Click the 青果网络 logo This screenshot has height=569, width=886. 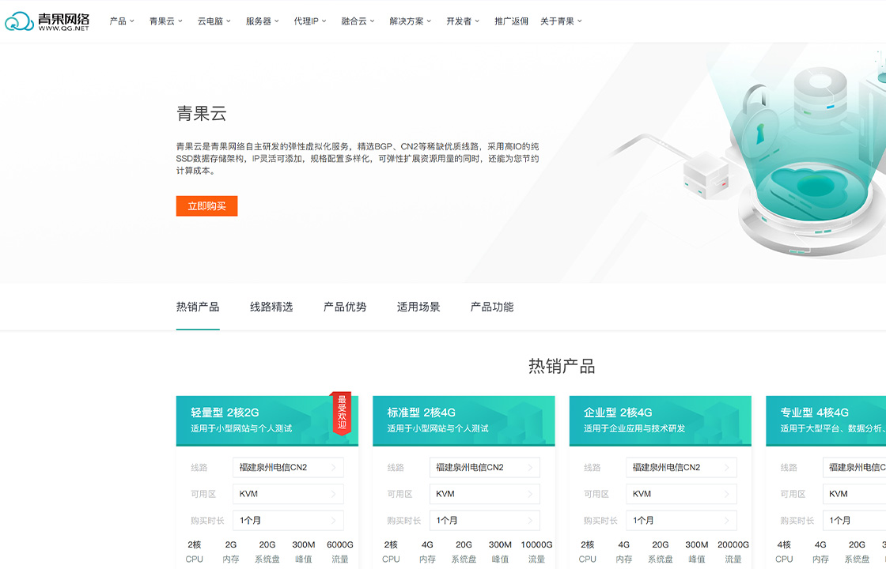pos(47,21)
